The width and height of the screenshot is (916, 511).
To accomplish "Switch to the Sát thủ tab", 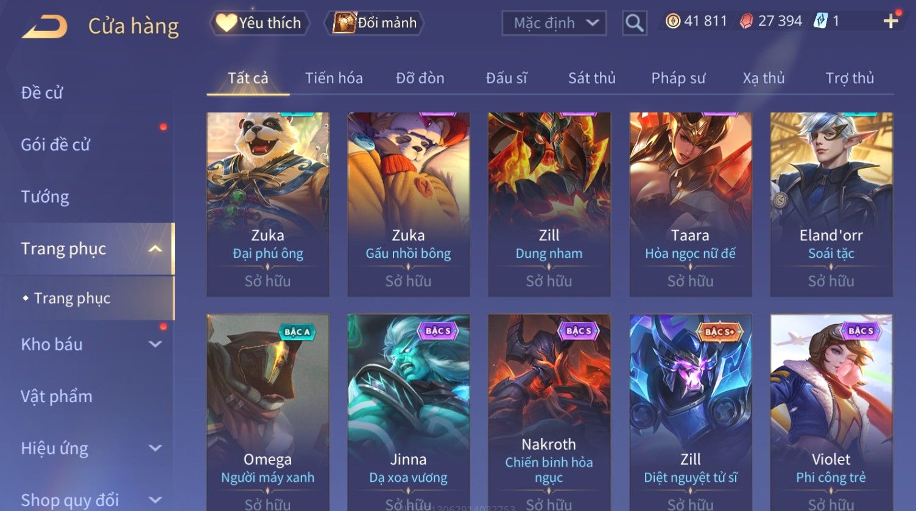I will 591,78.
